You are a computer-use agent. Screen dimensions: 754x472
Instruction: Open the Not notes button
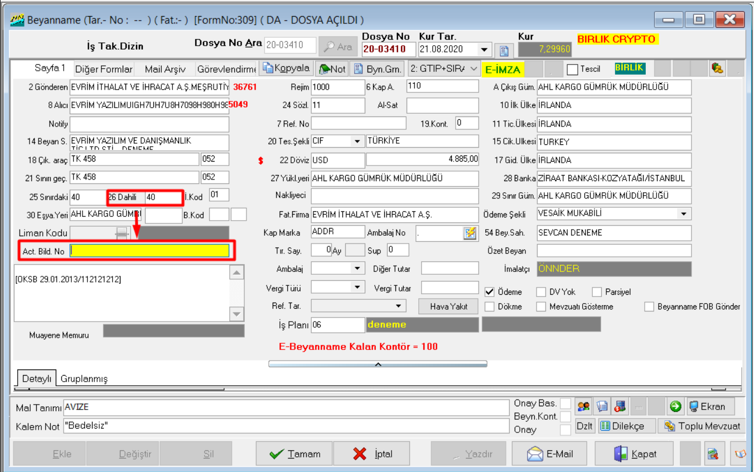pyautogui.click(x=332, y=69)
